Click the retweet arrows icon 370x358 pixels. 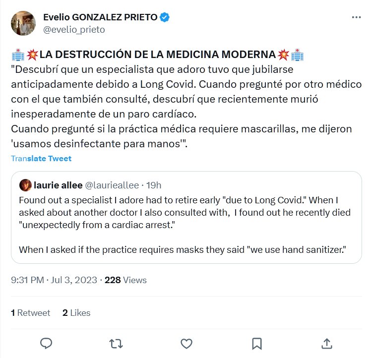coord(116,343)
